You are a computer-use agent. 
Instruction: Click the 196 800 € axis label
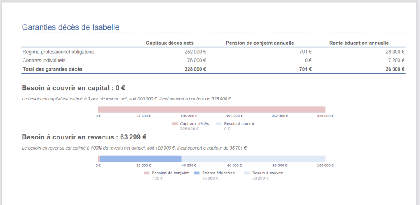click(x=235, y=116)
